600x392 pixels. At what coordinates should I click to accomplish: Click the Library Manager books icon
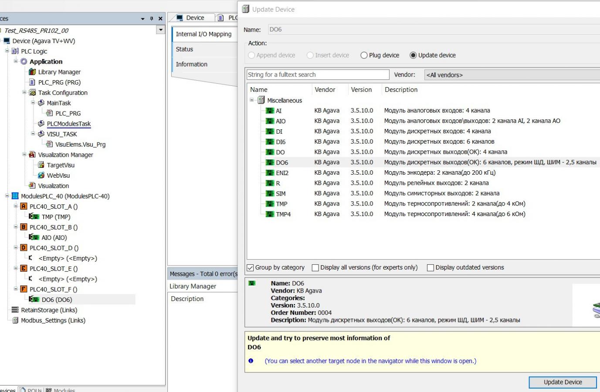point(32,72)
